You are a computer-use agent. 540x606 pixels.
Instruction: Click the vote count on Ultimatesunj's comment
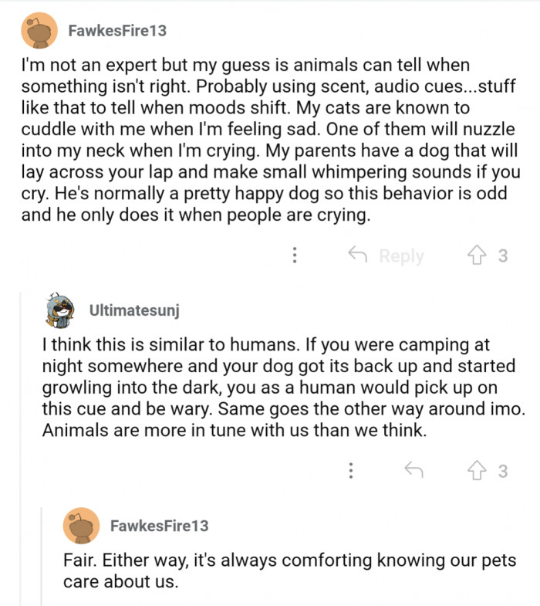pyautogui.click(x=502, y=470)
